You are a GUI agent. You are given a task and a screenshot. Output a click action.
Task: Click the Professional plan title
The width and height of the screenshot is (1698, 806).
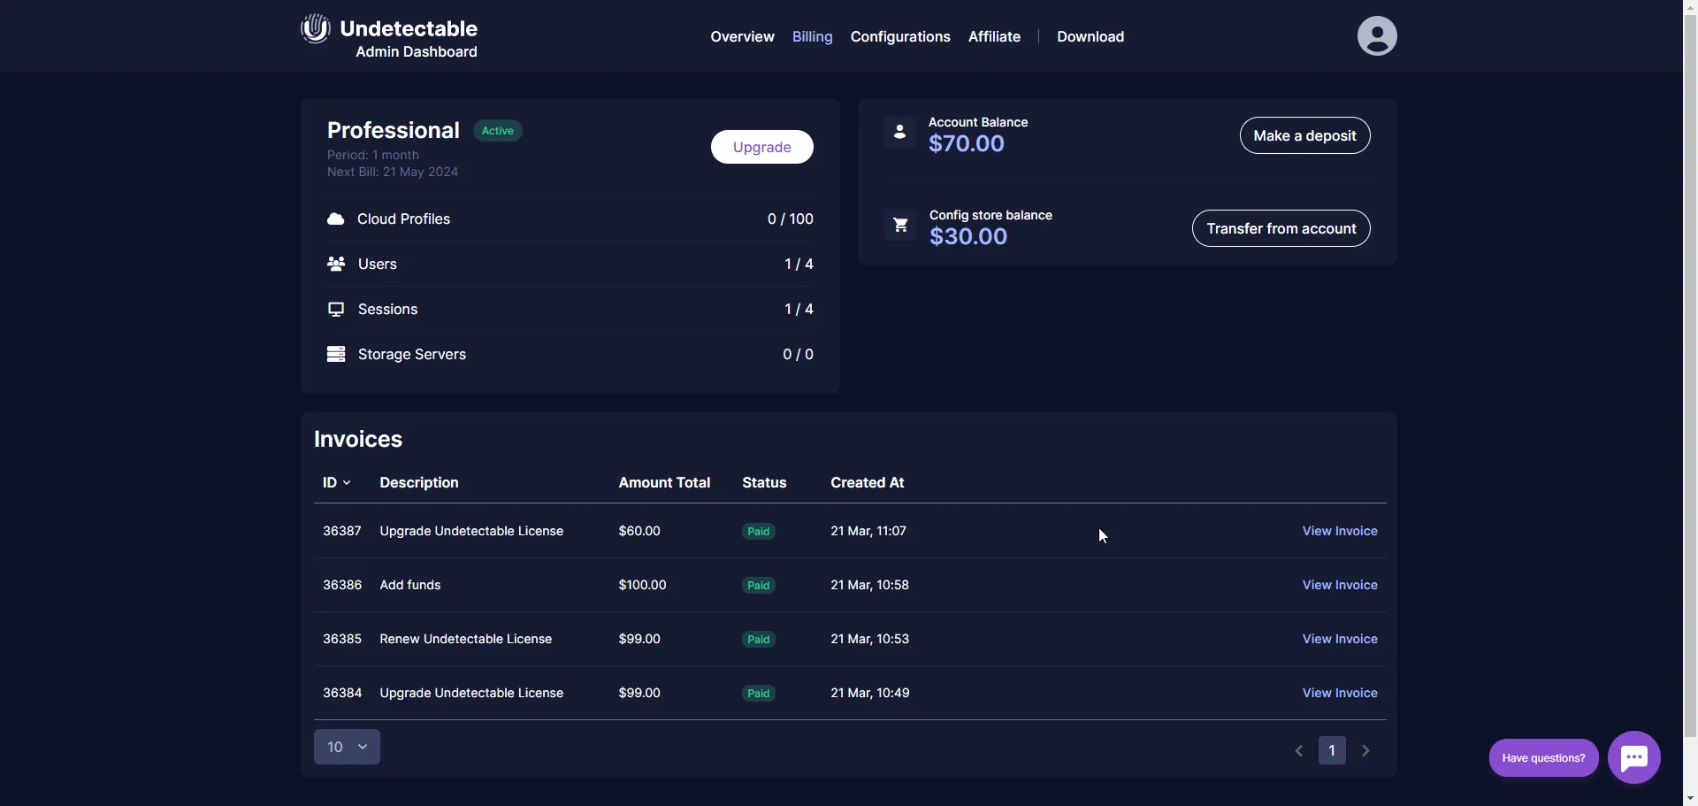[394, 130]
